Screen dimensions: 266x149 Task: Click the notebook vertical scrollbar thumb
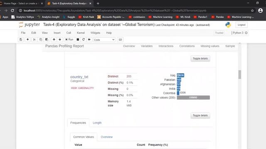point(239,74)
